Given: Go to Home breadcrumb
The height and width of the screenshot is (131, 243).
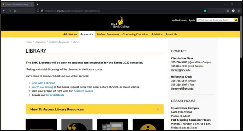Looking at the screenshot, I should click(x=28, y=42).
